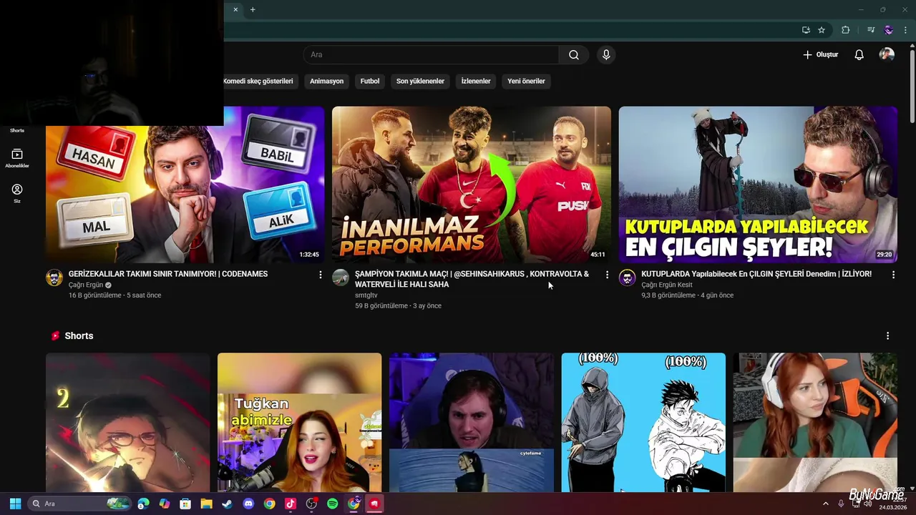Open the Short with red-haired girl in headset
916x515 pixels.
coord(815,422)
